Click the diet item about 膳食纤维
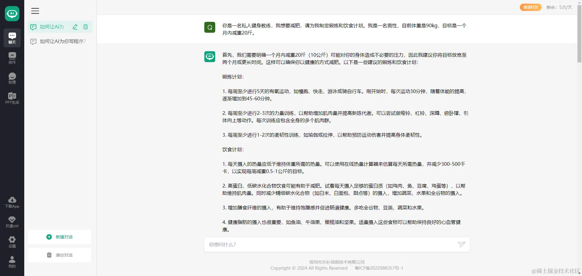 324,208
